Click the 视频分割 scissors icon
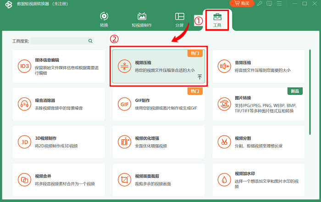 224,142
